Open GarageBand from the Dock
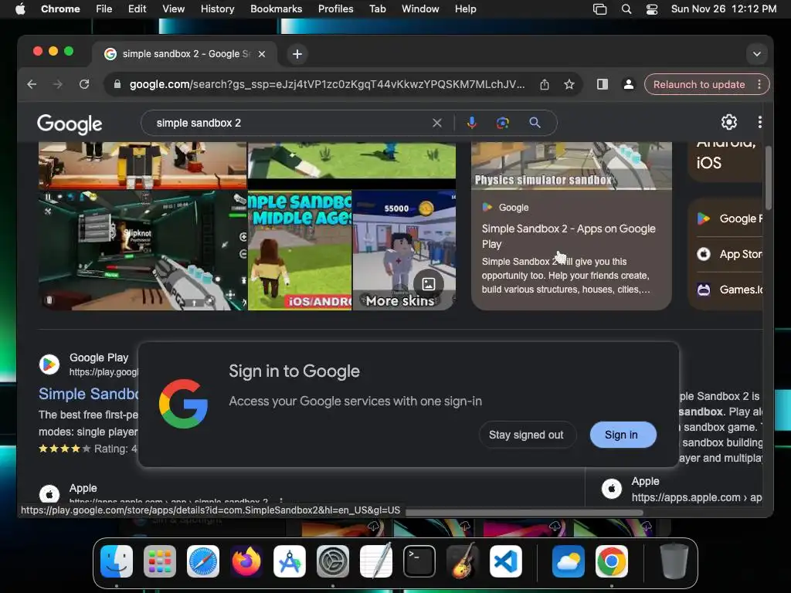The height and width of the screenshot is (593, 791). pos(463,561)
